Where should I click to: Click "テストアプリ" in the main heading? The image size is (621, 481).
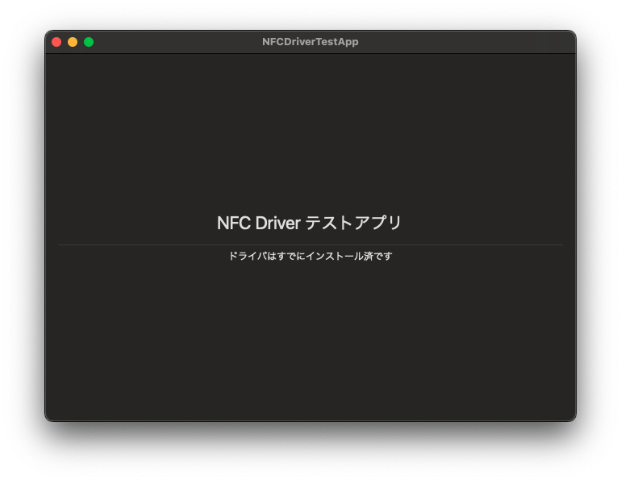pos(353,224)
